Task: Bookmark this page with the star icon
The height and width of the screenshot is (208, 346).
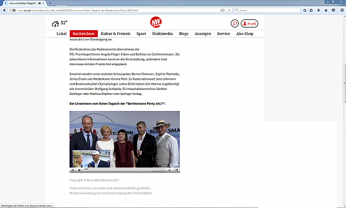Action: click(305, 10)
